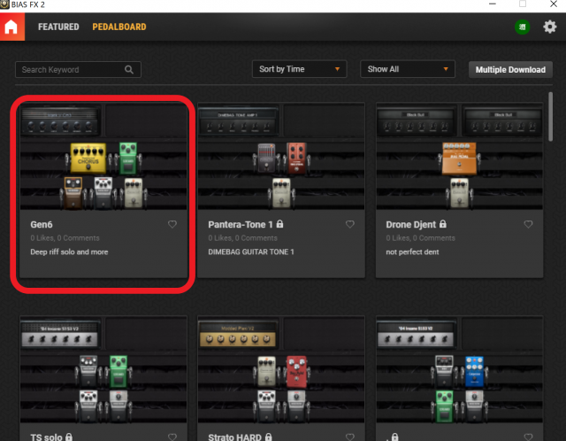The height and width of the screenshot is (441, 566).
Task: Open the Gen6 amp head thumbnail
Action: pos(60,120)
